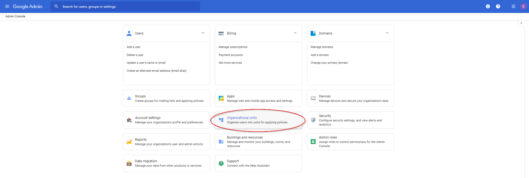The height and width of the screenshot is (178, 529).
Task: Open the account avatar labeled C
Action: [x=523, y=6]
